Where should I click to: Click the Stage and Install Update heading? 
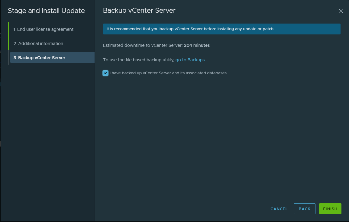click(46, 10)
